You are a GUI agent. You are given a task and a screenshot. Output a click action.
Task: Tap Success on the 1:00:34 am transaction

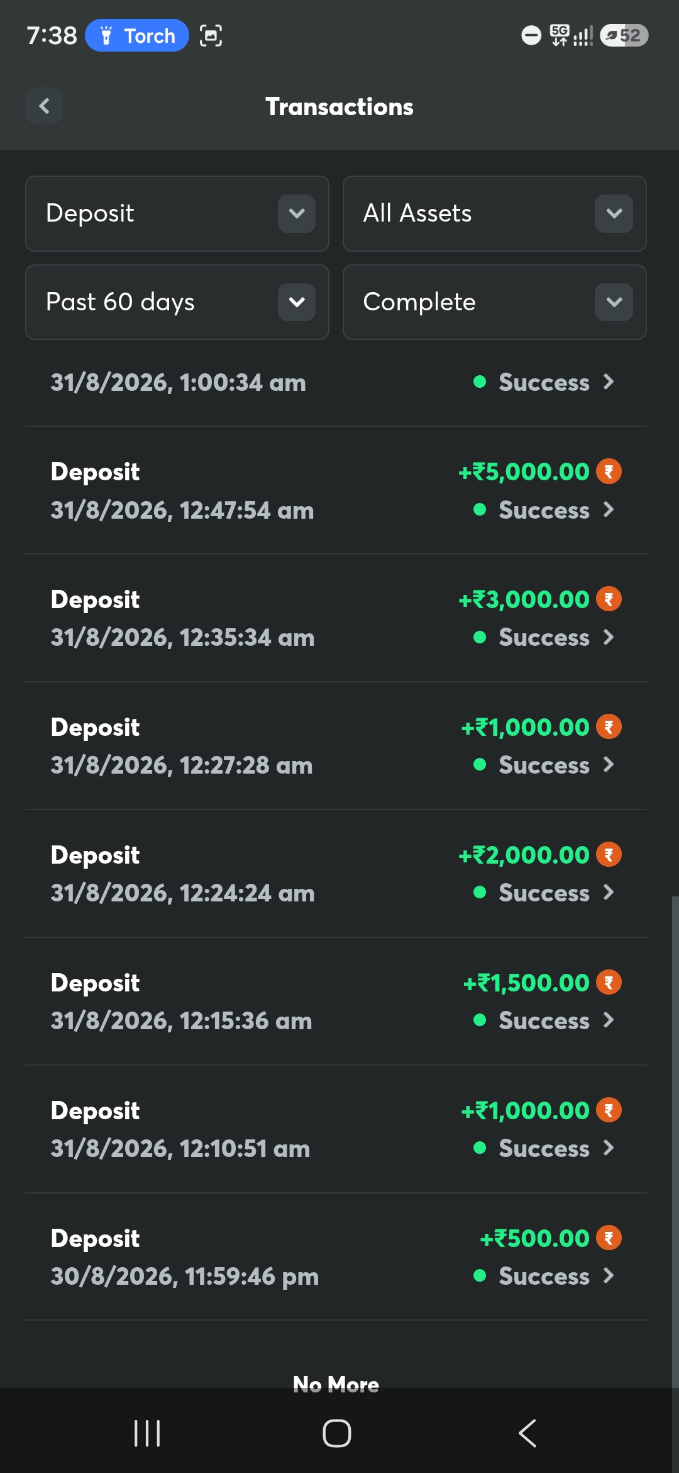pyautogui.click(x=544, y=382)
